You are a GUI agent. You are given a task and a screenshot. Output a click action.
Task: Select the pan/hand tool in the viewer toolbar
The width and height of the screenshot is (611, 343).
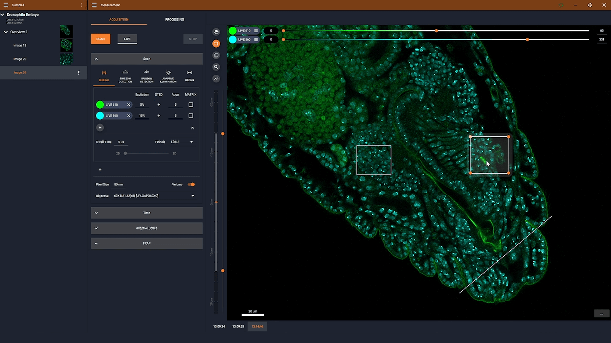(216, 32)
